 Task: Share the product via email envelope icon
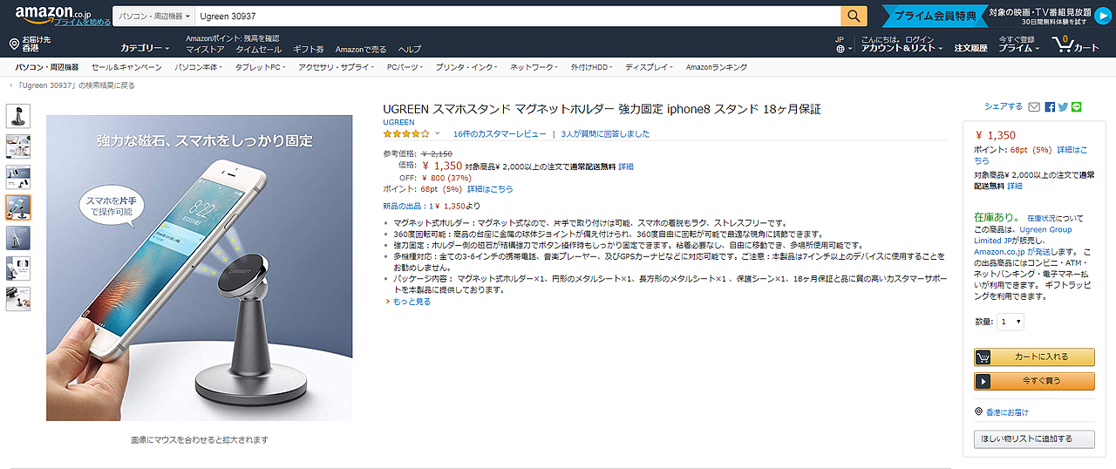(1034, 107)
